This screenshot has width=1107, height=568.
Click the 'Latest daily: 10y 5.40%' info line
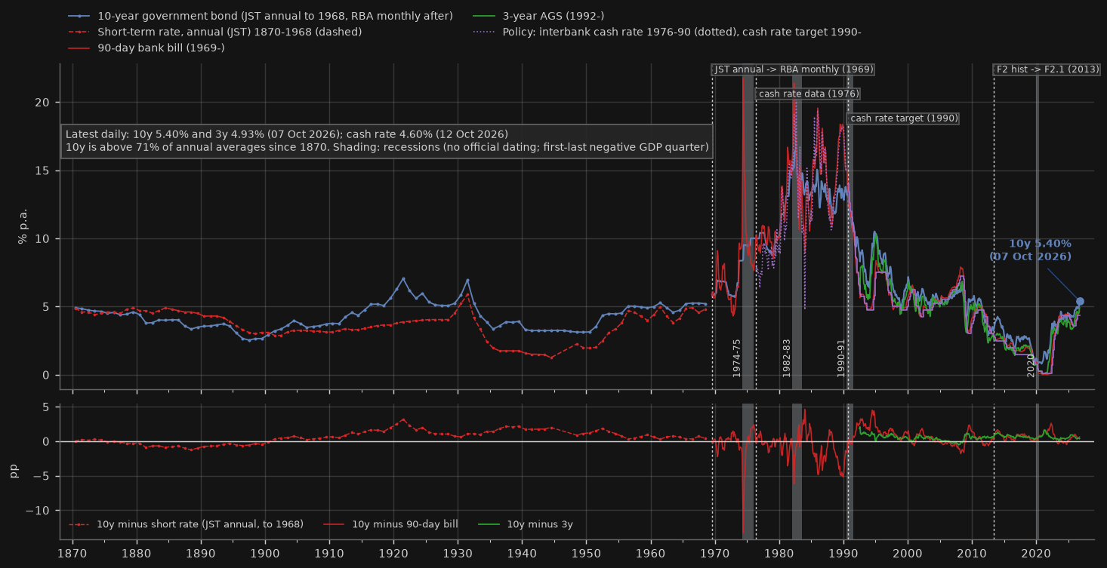287,134
